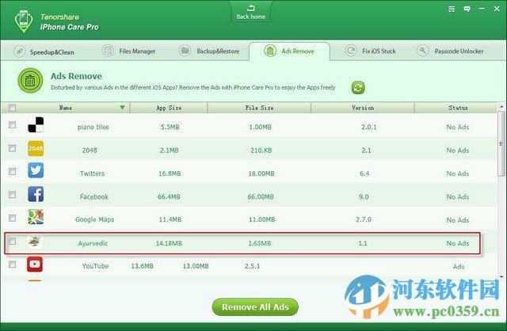Click the Remove All Ads button
507x331 pixels.
(x=255, y=307)
